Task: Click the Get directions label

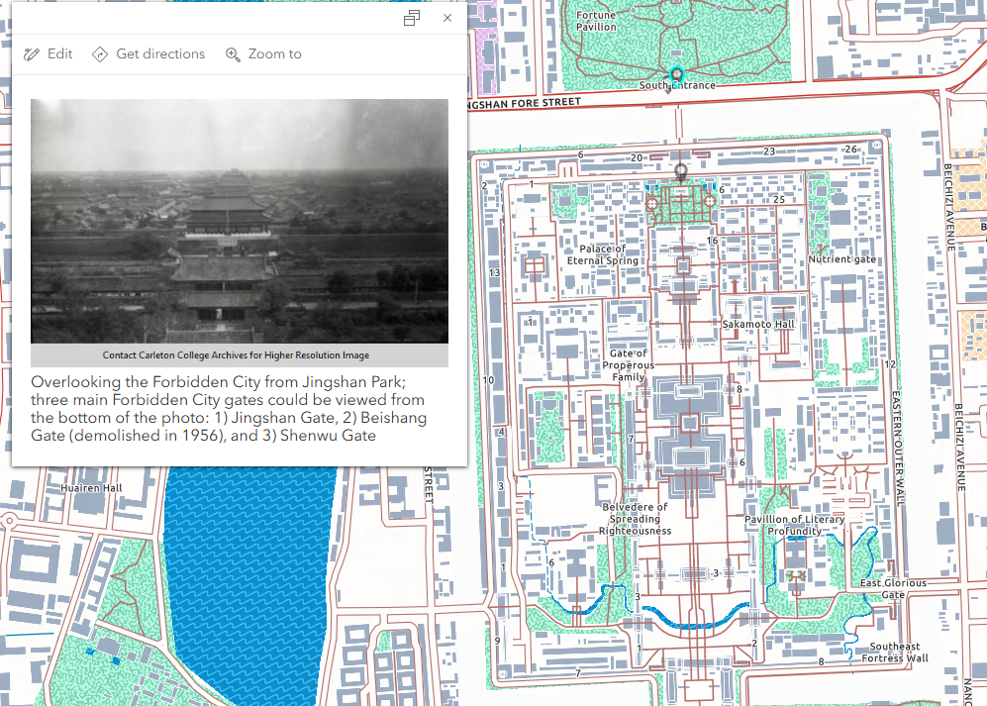Action: (x=160, y=54)
